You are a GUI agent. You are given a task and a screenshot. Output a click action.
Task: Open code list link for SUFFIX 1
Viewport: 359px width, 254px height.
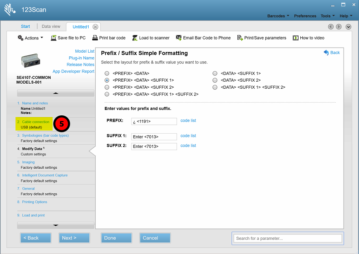[x=188, y=136]
